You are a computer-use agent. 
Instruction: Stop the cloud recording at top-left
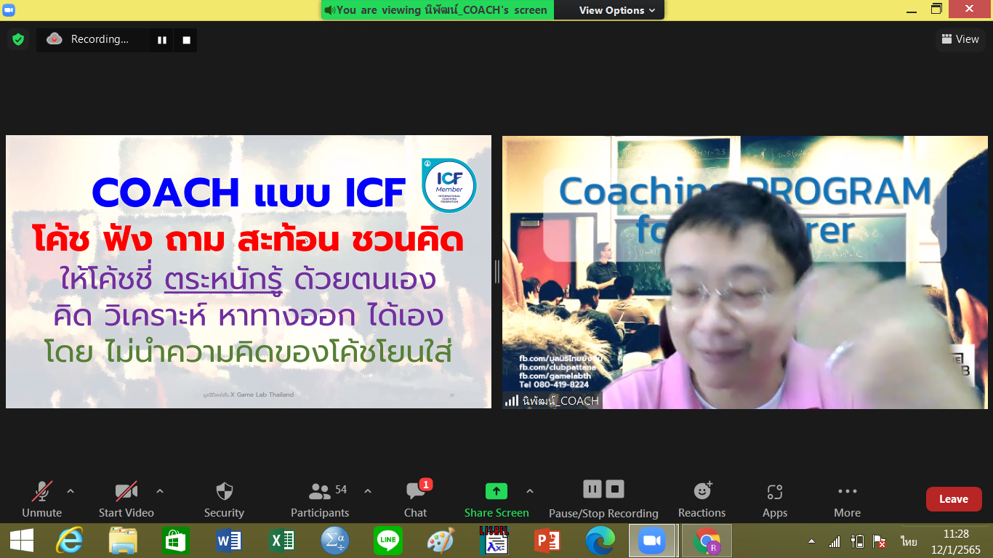(x=186, y=40)
